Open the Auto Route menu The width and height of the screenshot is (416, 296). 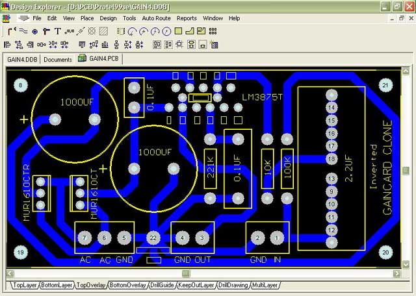[156, 18]
